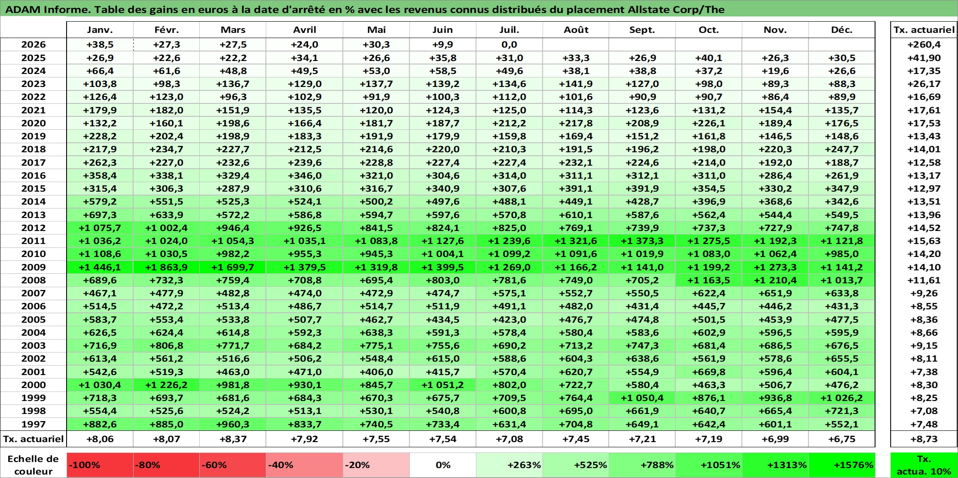Select the +41,90 actuarial rate for 2025
This screenshot has width=958, height=478.
[x=924, y=58]
